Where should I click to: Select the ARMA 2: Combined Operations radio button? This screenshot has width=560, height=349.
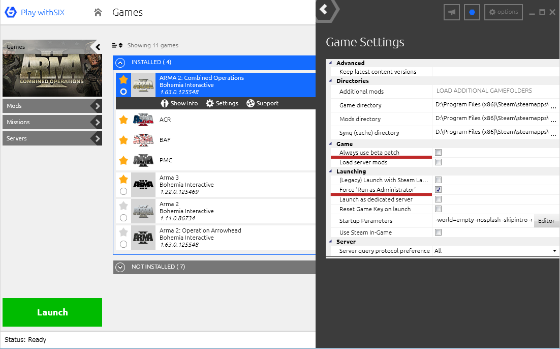click(123, 92)
